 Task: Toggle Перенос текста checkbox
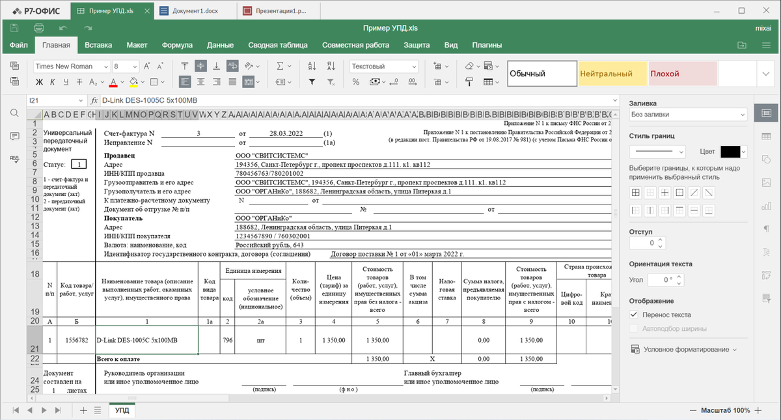[634, 315]
